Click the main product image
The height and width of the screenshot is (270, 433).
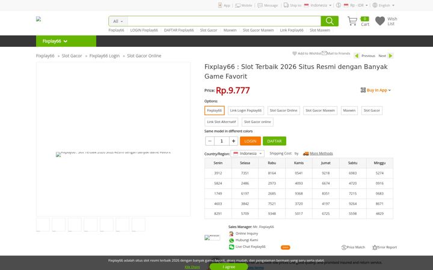(x=113, y=139)
